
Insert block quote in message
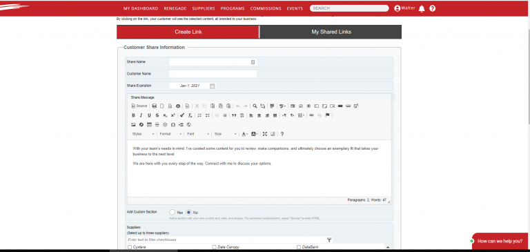(234, 115)
